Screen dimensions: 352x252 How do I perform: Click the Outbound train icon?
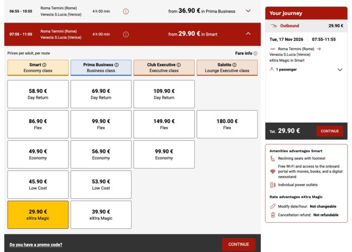pyautogui.click(x=274, y=26)
